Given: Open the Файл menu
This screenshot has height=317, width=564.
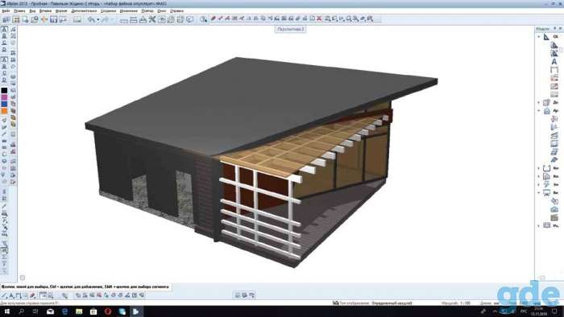Looking at the screenshot, I should click(6, 11).
